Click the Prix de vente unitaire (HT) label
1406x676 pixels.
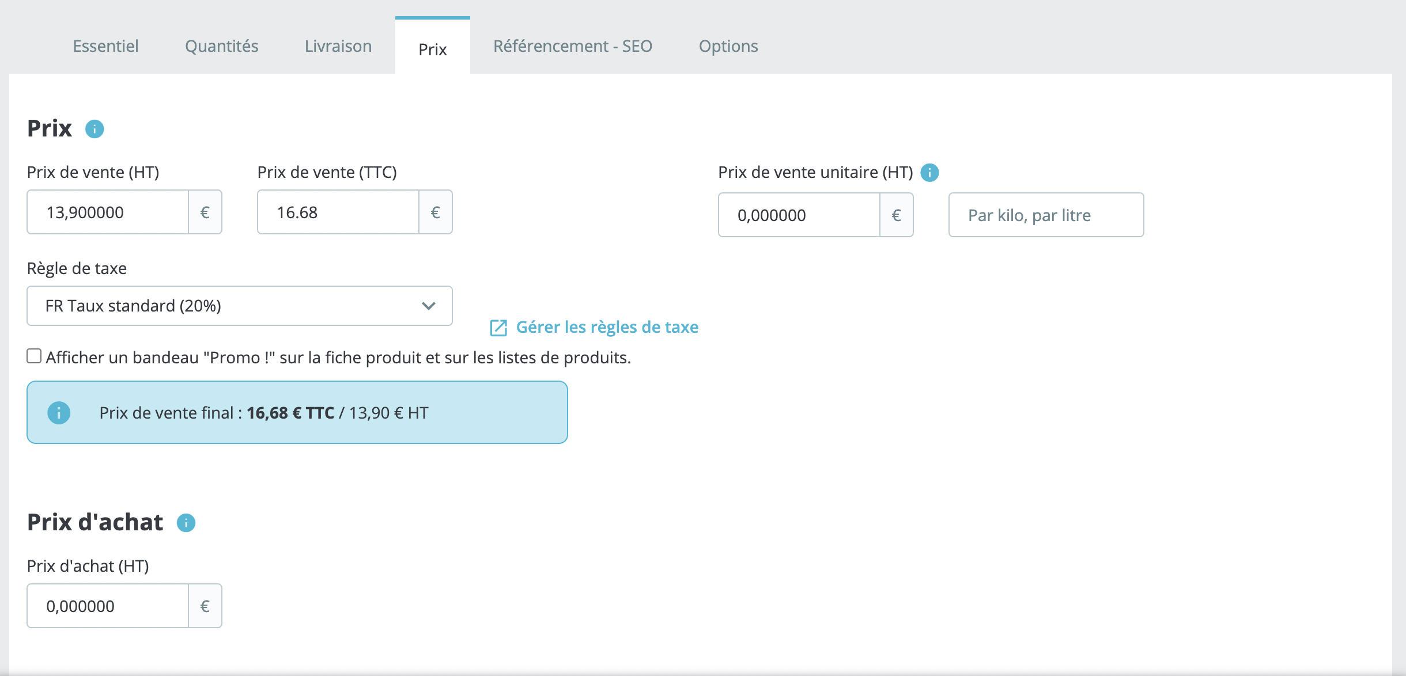pos(815,172)
